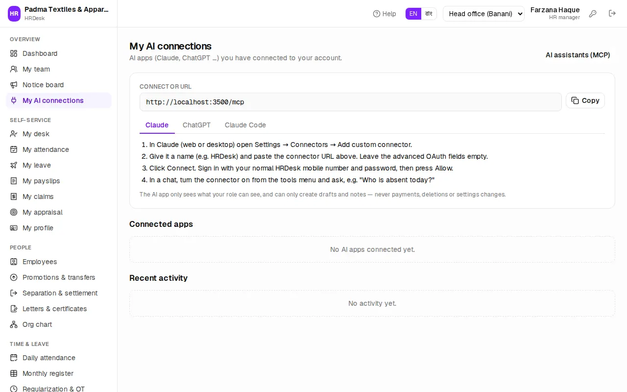Click the My team people icon
This screenshot has height=392, width=627.
14,69
